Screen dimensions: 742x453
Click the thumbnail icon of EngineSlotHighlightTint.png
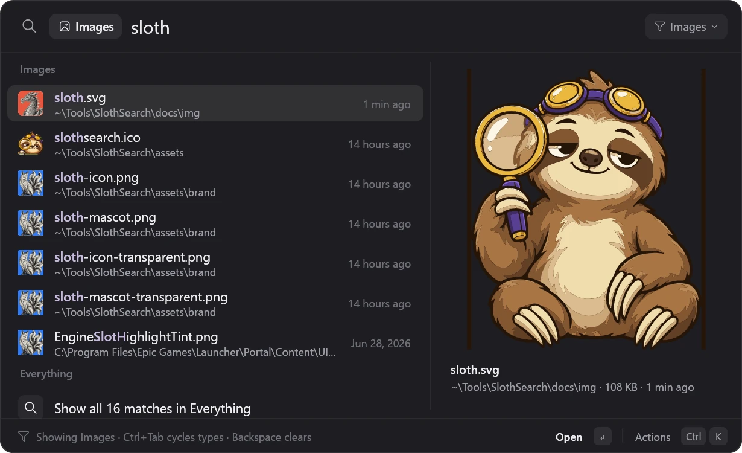coord(31,342)
